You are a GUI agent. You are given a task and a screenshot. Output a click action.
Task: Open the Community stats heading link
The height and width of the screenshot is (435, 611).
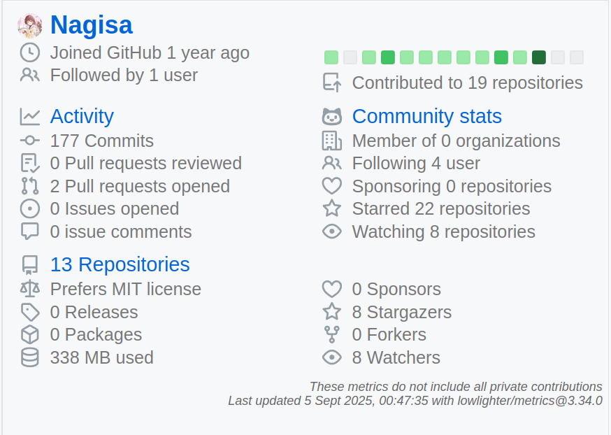point(426,116)
